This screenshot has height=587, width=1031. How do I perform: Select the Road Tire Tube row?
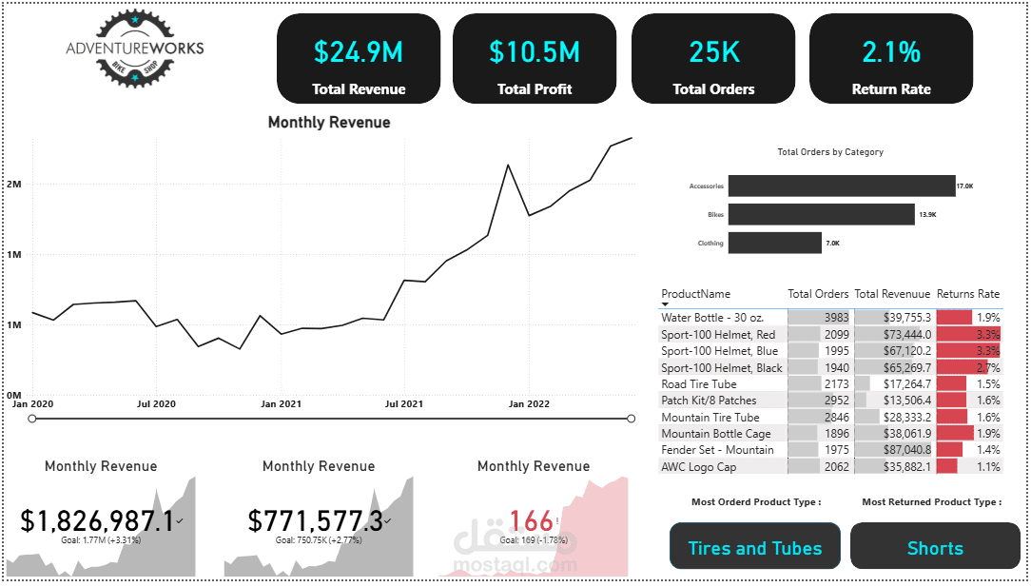(x=830, y=383)
